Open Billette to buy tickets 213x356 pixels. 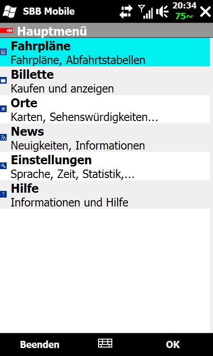(x=105, y=81)
